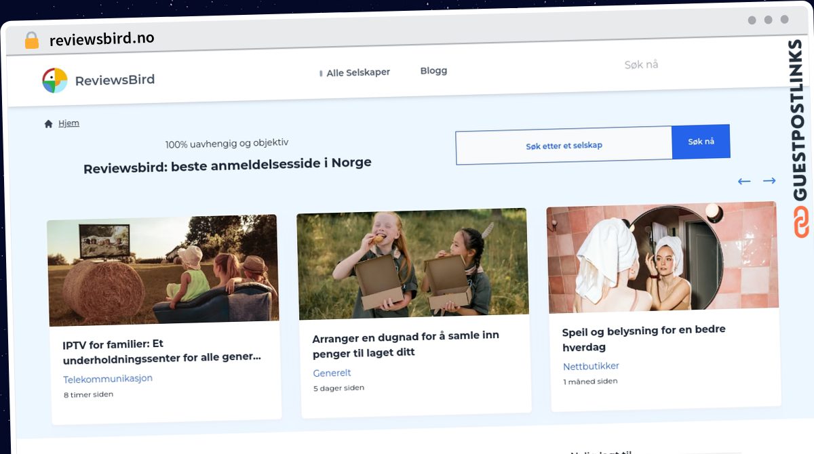Click the '1 måned siden' timestamp
The width and height of the screenshot is (814, 454).
click(x=590, y=381)
